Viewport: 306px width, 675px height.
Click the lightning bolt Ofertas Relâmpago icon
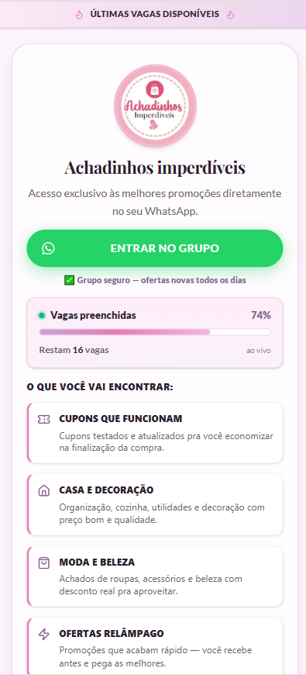(x=44, y=634)
